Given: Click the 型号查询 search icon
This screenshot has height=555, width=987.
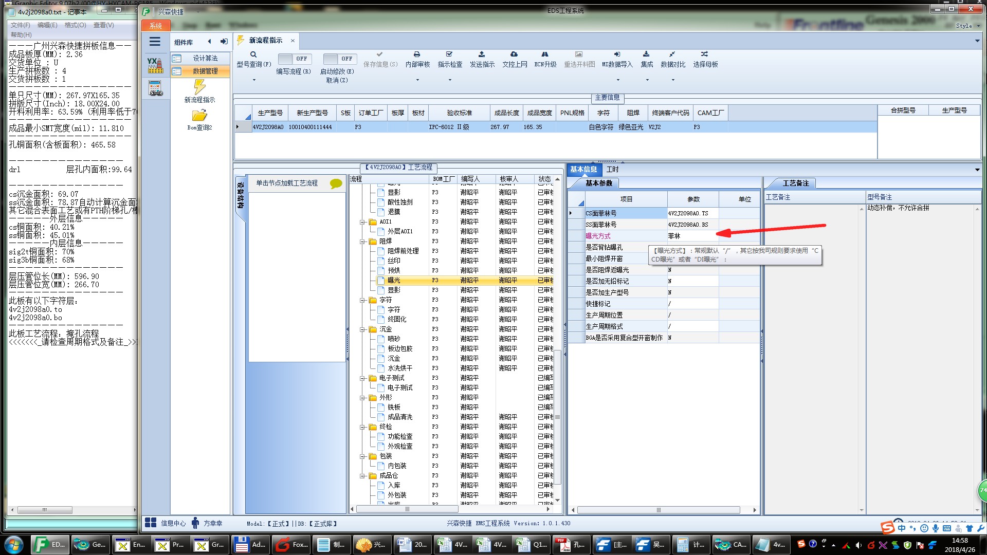Looking at the screenshot, I should pos(253,54).
